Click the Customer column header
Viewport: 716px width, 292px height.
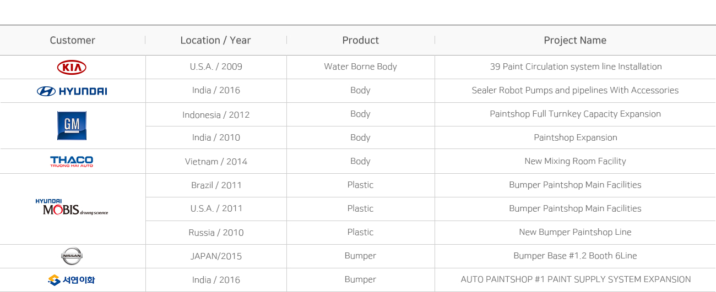73,40
